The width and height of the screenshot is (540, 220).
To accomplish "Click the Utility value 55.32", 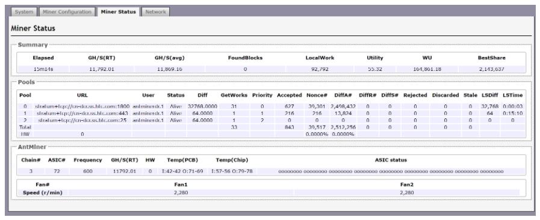I will (374, 69).
